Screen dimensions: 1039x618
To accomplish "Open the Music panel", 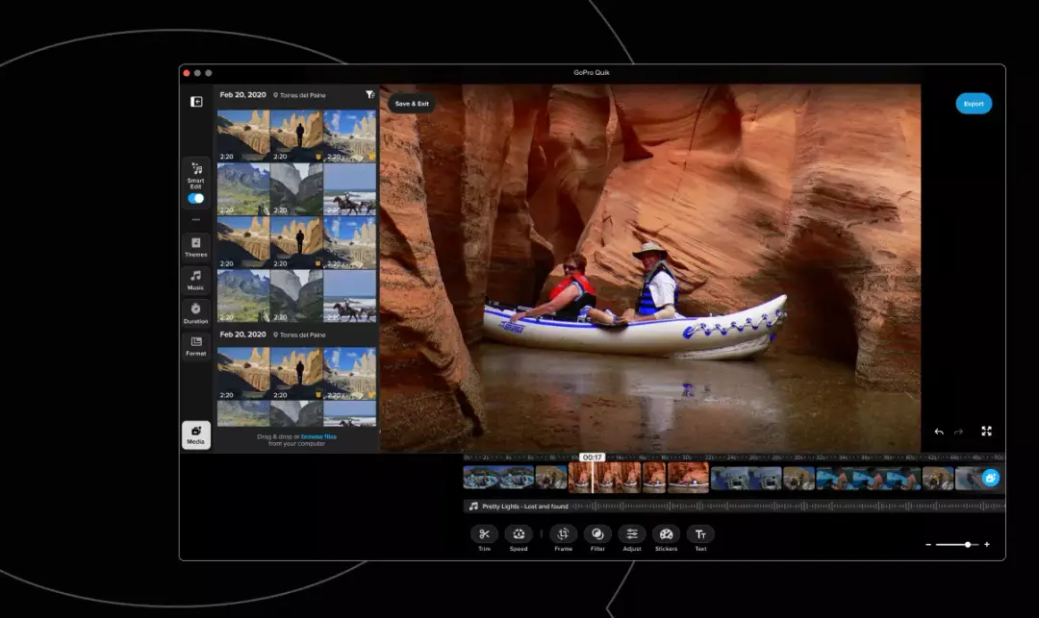I will coord(195,280).
